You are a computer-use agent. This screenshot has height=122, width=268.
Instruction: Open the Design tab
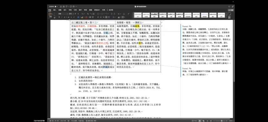[x=65, y=10]
